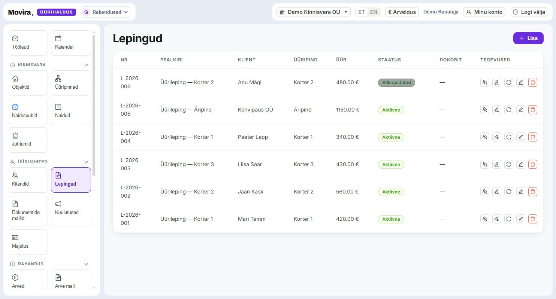
Task: Add a person to Liisa Saar's contract
Action: click(485, 164)
